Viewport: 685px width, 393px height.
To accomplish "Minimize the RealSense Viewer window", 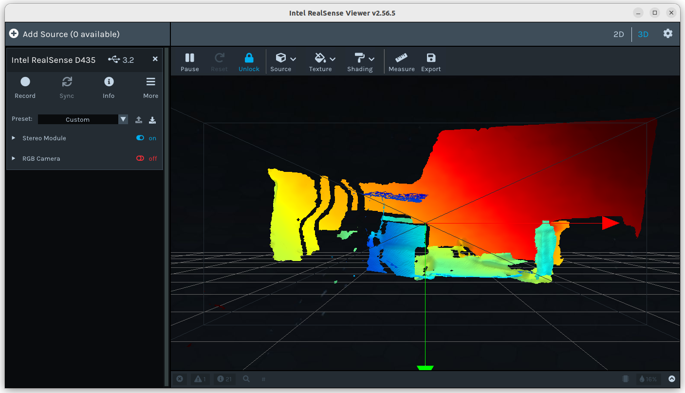I will [x=639, y=13].
